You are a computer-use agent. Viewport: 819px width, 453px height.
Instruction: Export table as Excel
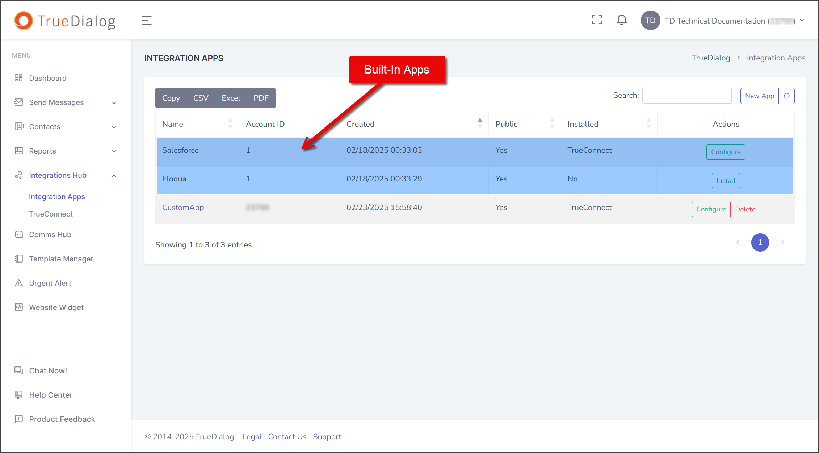[231, 98]
